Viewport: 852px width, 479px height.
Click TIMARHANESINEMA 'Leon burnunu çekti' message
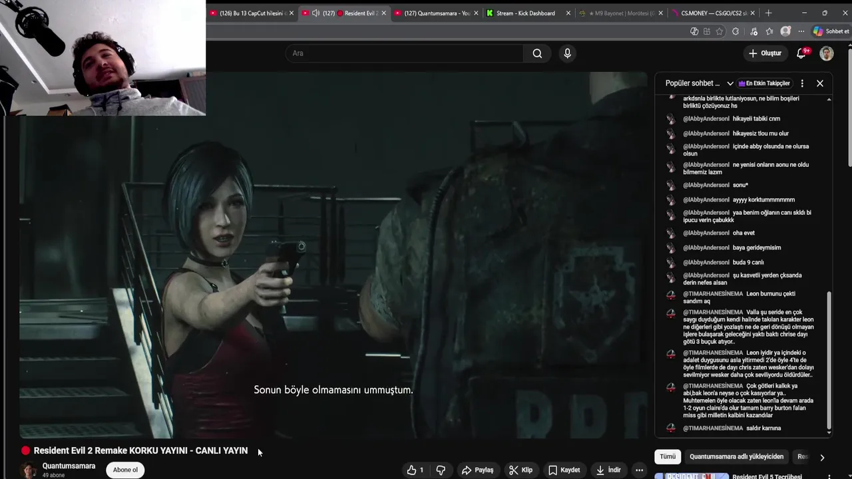point(739,297)
